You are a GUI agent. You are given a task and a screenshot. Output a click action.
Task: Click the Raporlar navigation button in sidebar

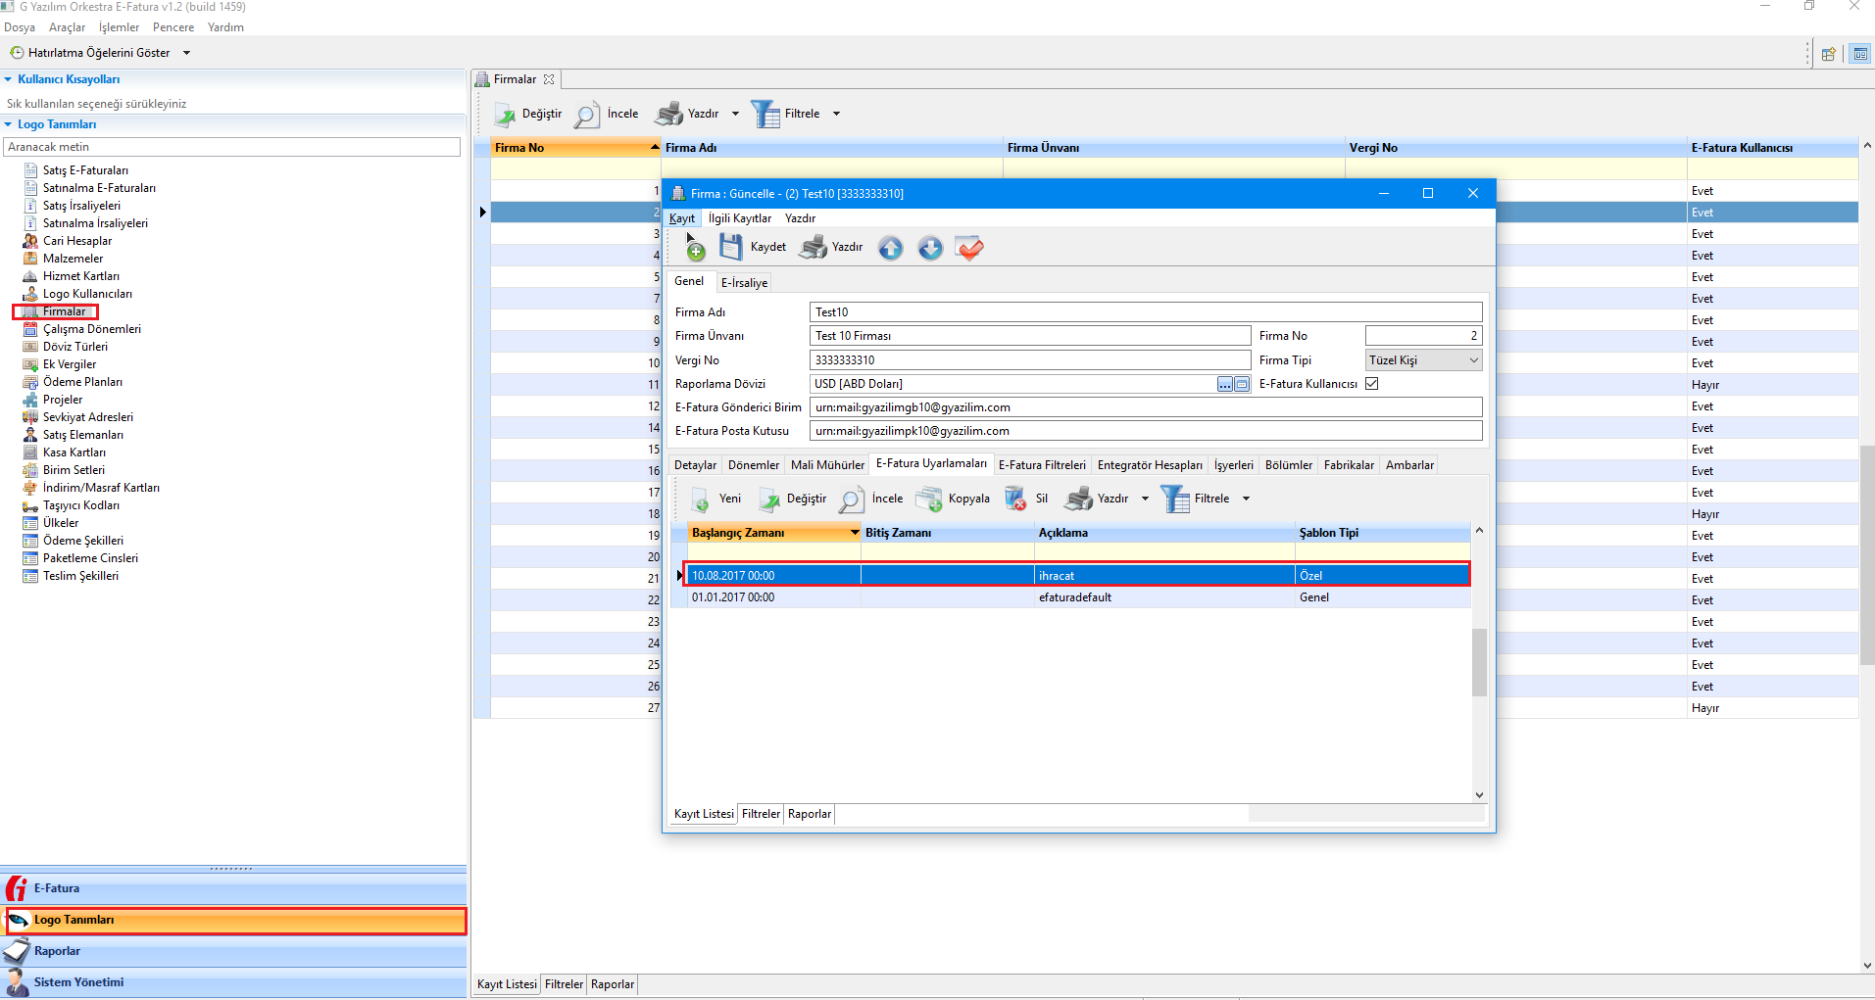57,951
